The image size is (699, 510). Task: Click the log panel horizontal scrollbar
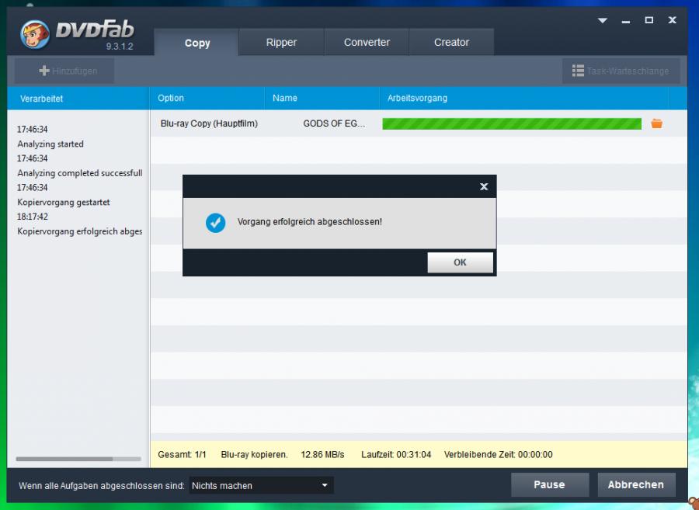(x=65, y=460)
